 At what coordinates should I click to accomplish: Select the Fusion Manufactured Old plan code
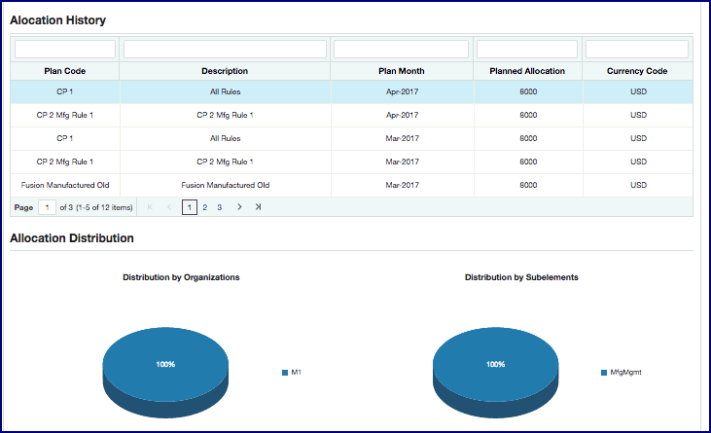(x=65, y=185)
